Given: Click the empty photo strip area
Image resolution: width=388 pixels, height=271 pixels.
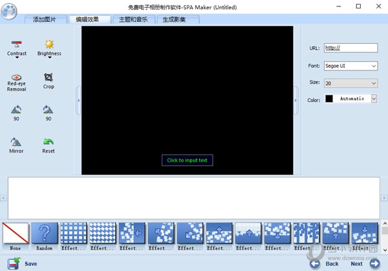Looking at the screenshot, I should (x=194, y=198).
